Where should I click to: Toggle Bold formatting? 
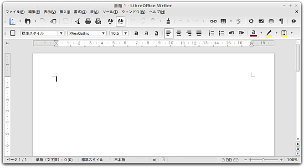(x=136, y=33)
